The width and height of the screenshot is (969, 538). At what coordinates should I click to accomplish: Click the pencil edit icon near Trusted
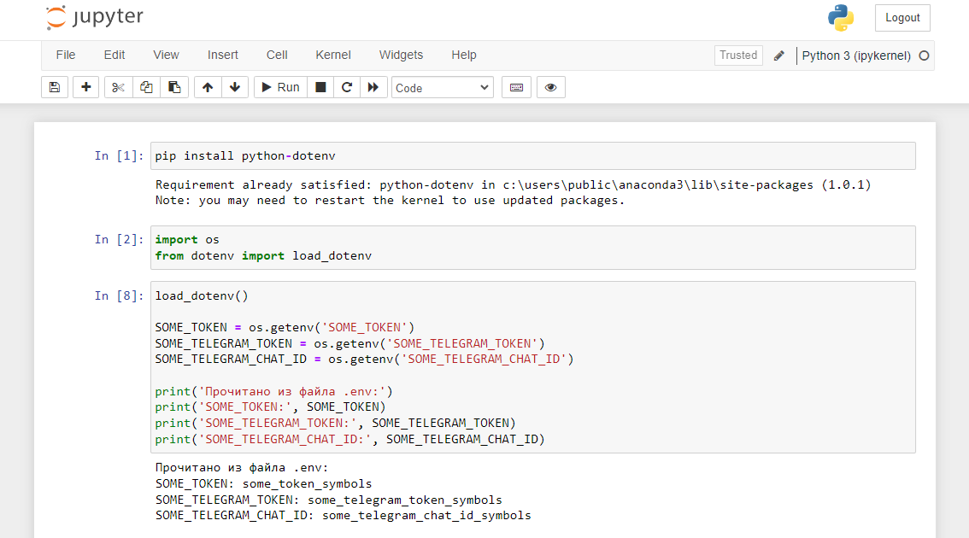click(x=779, y=56)
